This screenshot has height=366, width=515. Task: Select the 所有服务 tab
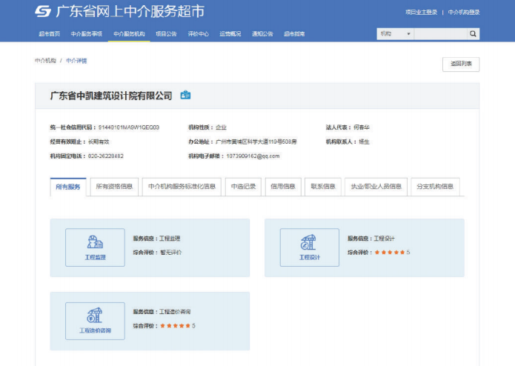pyautogui.click(x=68, y=187)
